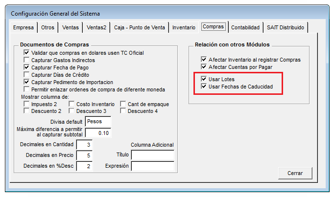Uncheck Validar que compras en dolares usen TC Oficial
Viewport: 335px width, 198px height.
[x=26, y=52]
